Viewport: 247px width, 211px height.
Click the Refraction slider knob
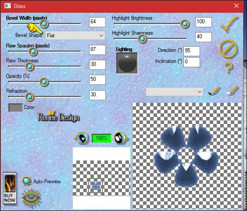[30, 97]
